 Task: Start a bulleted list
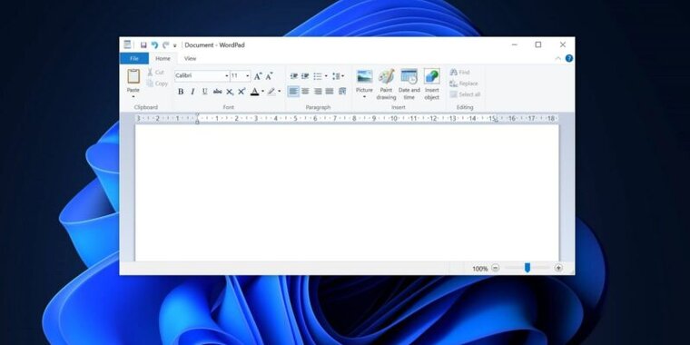coord(318,76)
